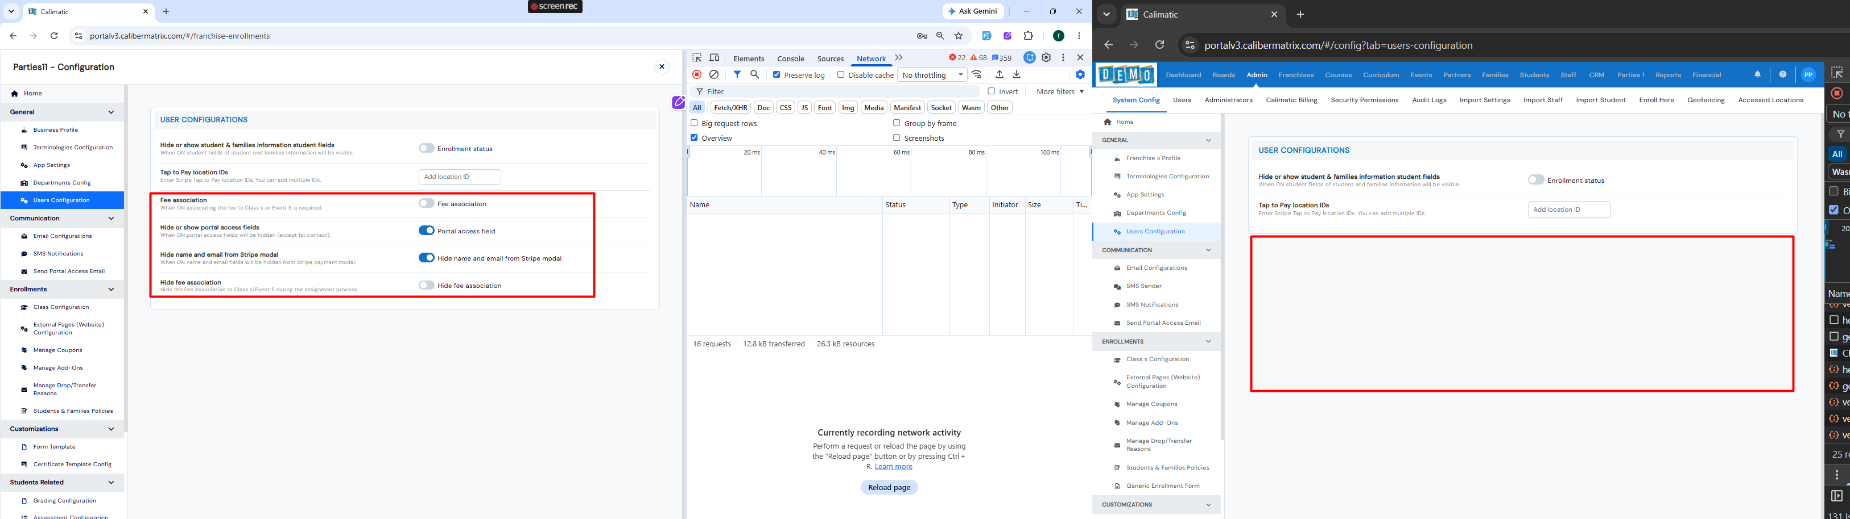Image resolution: width=1850 pixels, height=519 pixels.
Task: Check the Invert filter checkbox
Action: point(991,91)
